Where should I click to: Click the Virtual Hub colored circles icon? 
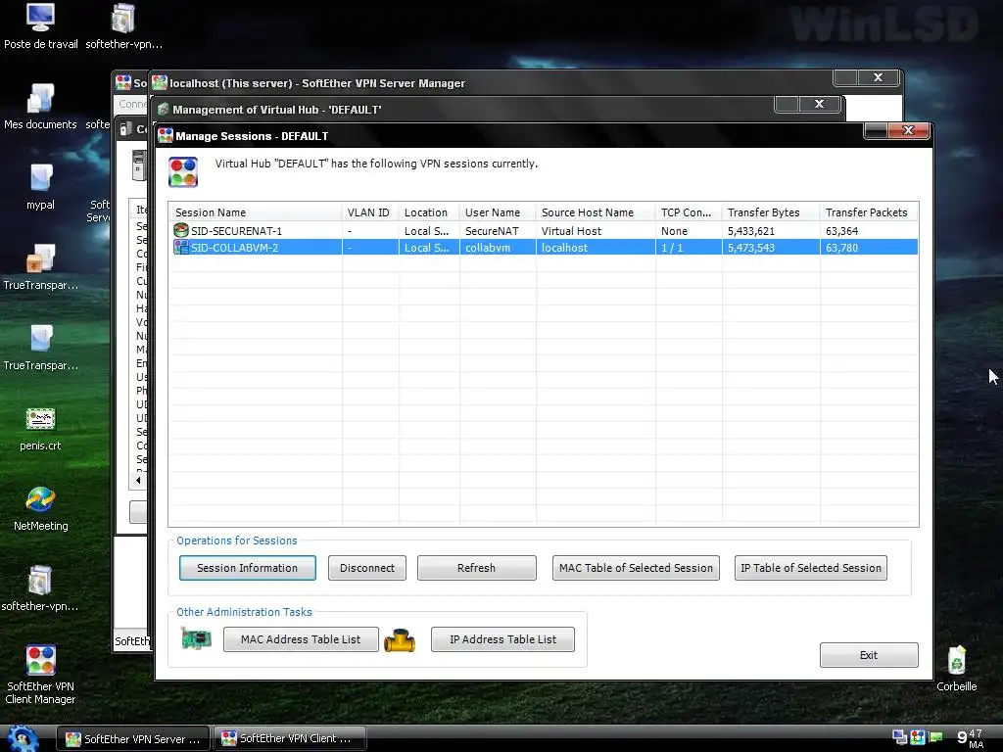[x=183, y=172]
